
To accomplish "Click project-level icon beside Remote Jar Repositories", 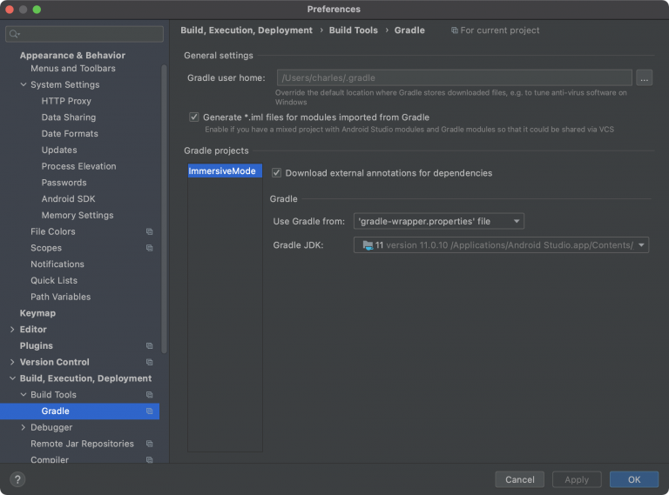I will (149, 444).
